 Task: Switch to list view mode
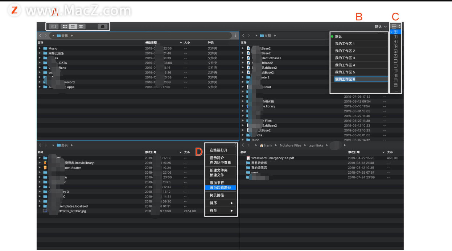click(73, 26)
